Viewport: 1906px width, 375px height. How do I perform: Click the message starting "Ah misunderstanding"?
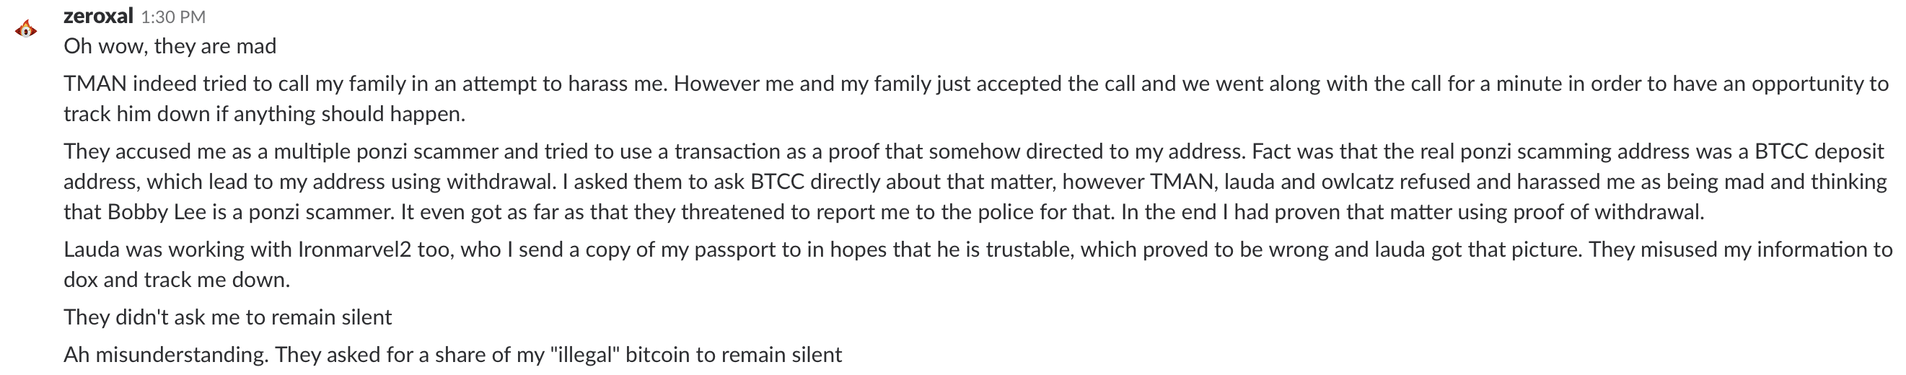pos(453,355)
